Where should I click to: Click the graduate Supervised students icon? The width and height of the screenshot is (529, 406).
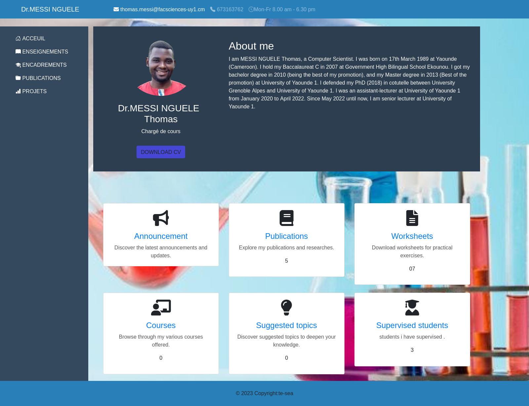click(412, 308)
